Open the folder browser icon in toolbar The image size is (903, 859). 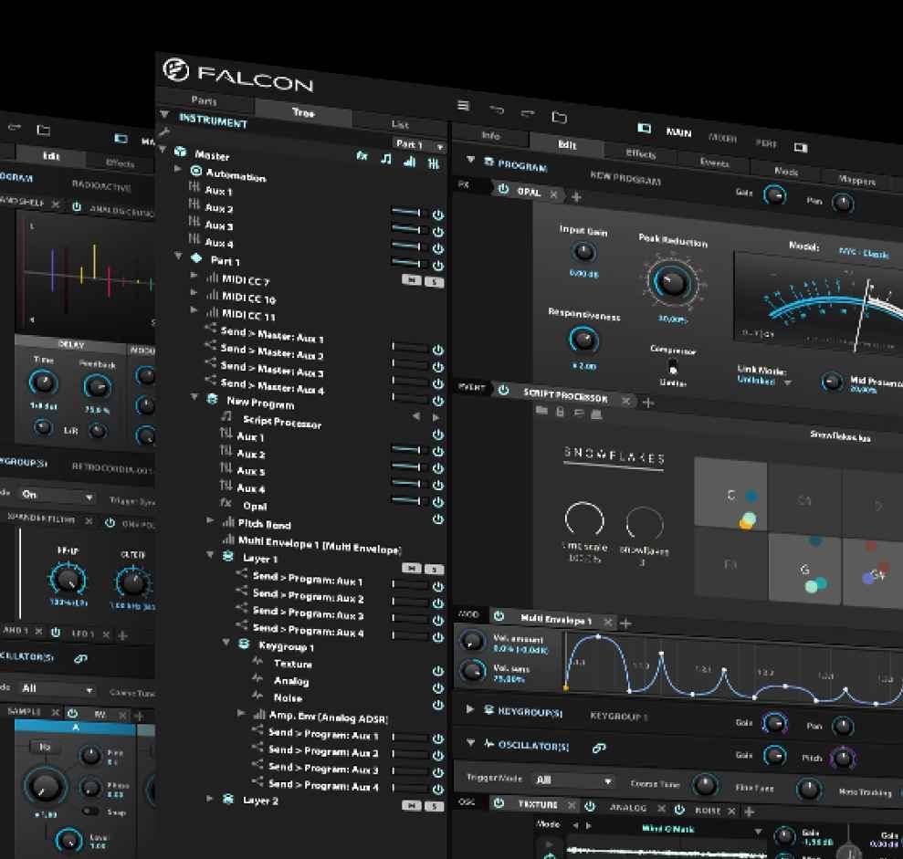pyautogui.click(x=560, y=117)
